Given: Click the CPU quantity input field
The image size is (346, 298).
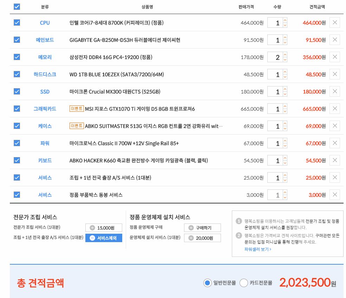Looking at the screenshot, I should pyautogui.click(x=275, y=22).
